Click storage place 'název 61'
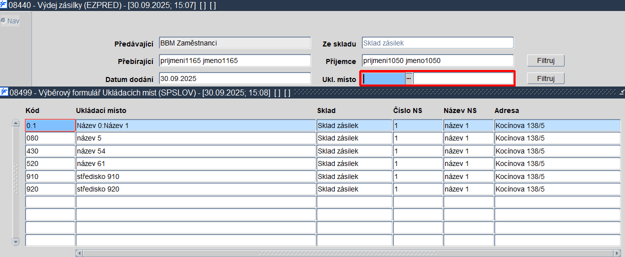Image resolution: width=625 pixels, height=257 pixels. tap(195, 163)
